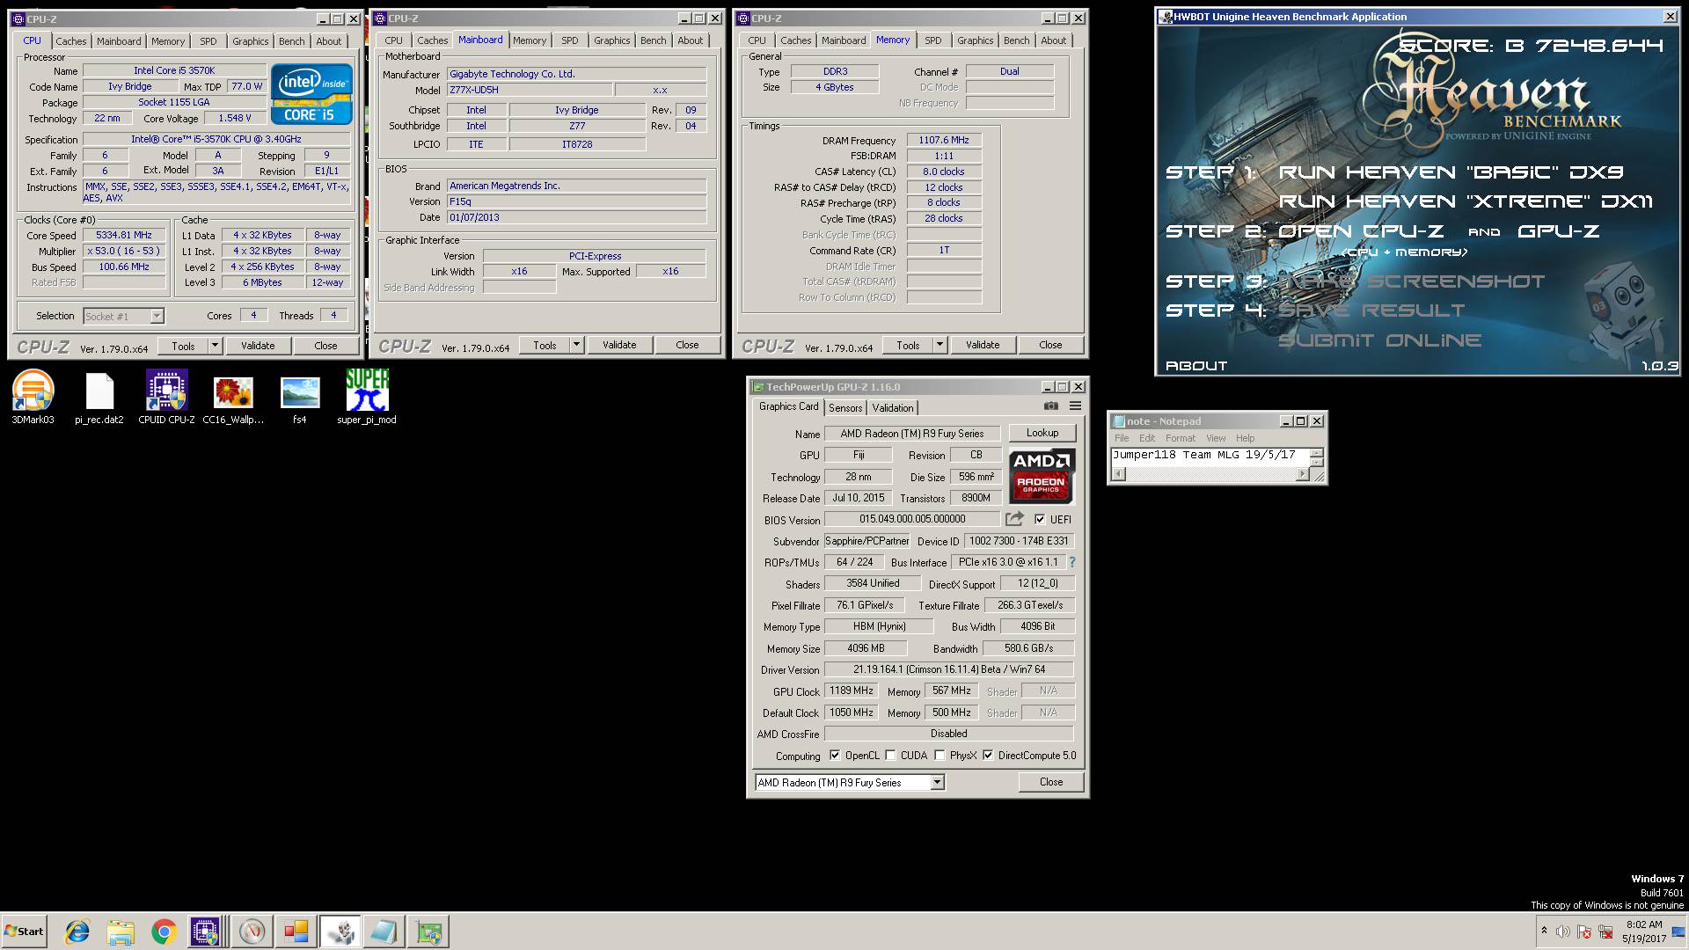
Task: Click ABOUT in the Heaven benchmark window
Action: (x=1196, y=366)
